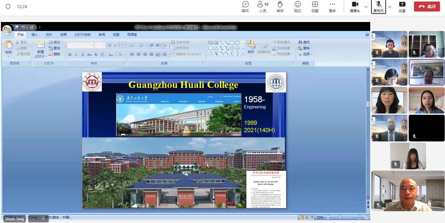Open more options (更多) ellipsis
Screen dimensions: 445x223
point(332,7)
